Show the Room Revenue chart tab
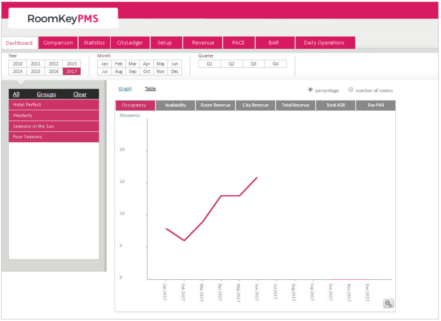This screenshot has width=441, height=321. click(x=215, y=105)
